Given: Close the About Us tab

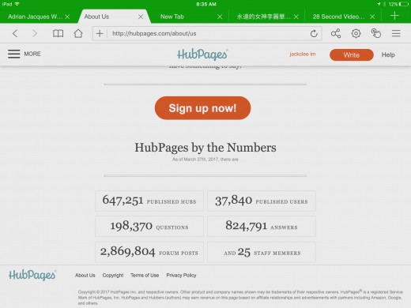Looking at the screenshot, I should [x=141, y=17].
